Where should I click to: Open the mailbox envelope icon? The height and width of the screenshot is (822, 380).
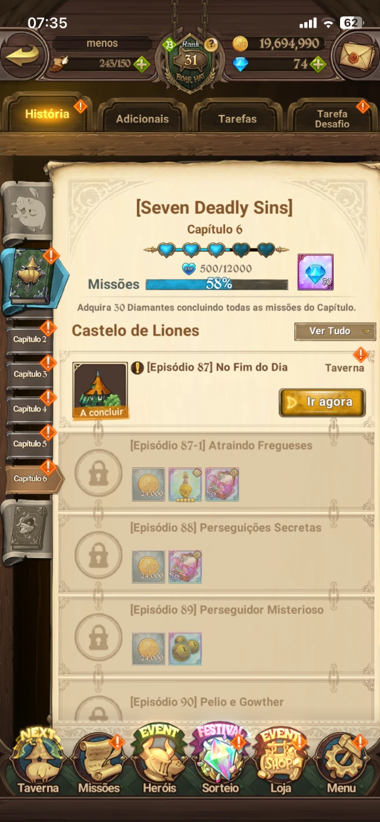(x=357, y=55)
